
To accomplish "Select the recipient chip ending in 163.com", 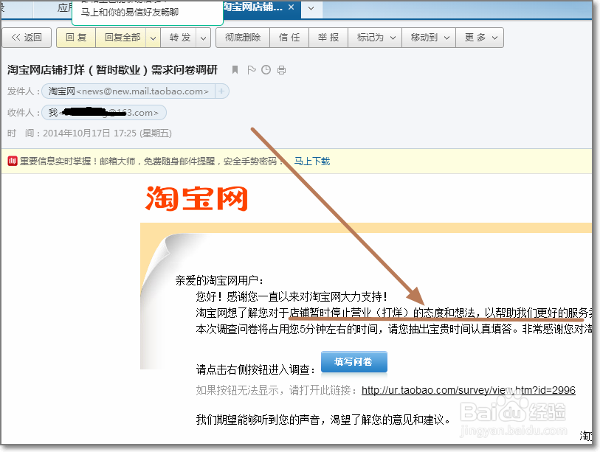I will click(x=104, y=112).
